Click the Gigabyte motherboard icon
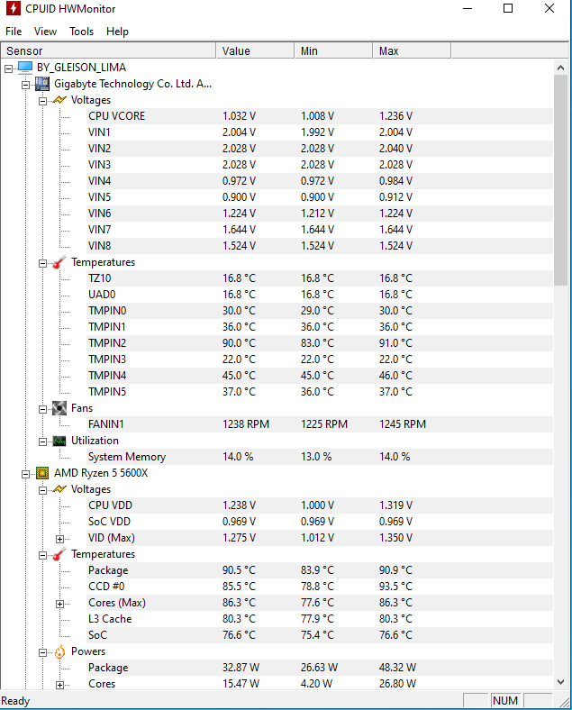The image size is (572, 710). pyautogui.click(x=42, y=84)
